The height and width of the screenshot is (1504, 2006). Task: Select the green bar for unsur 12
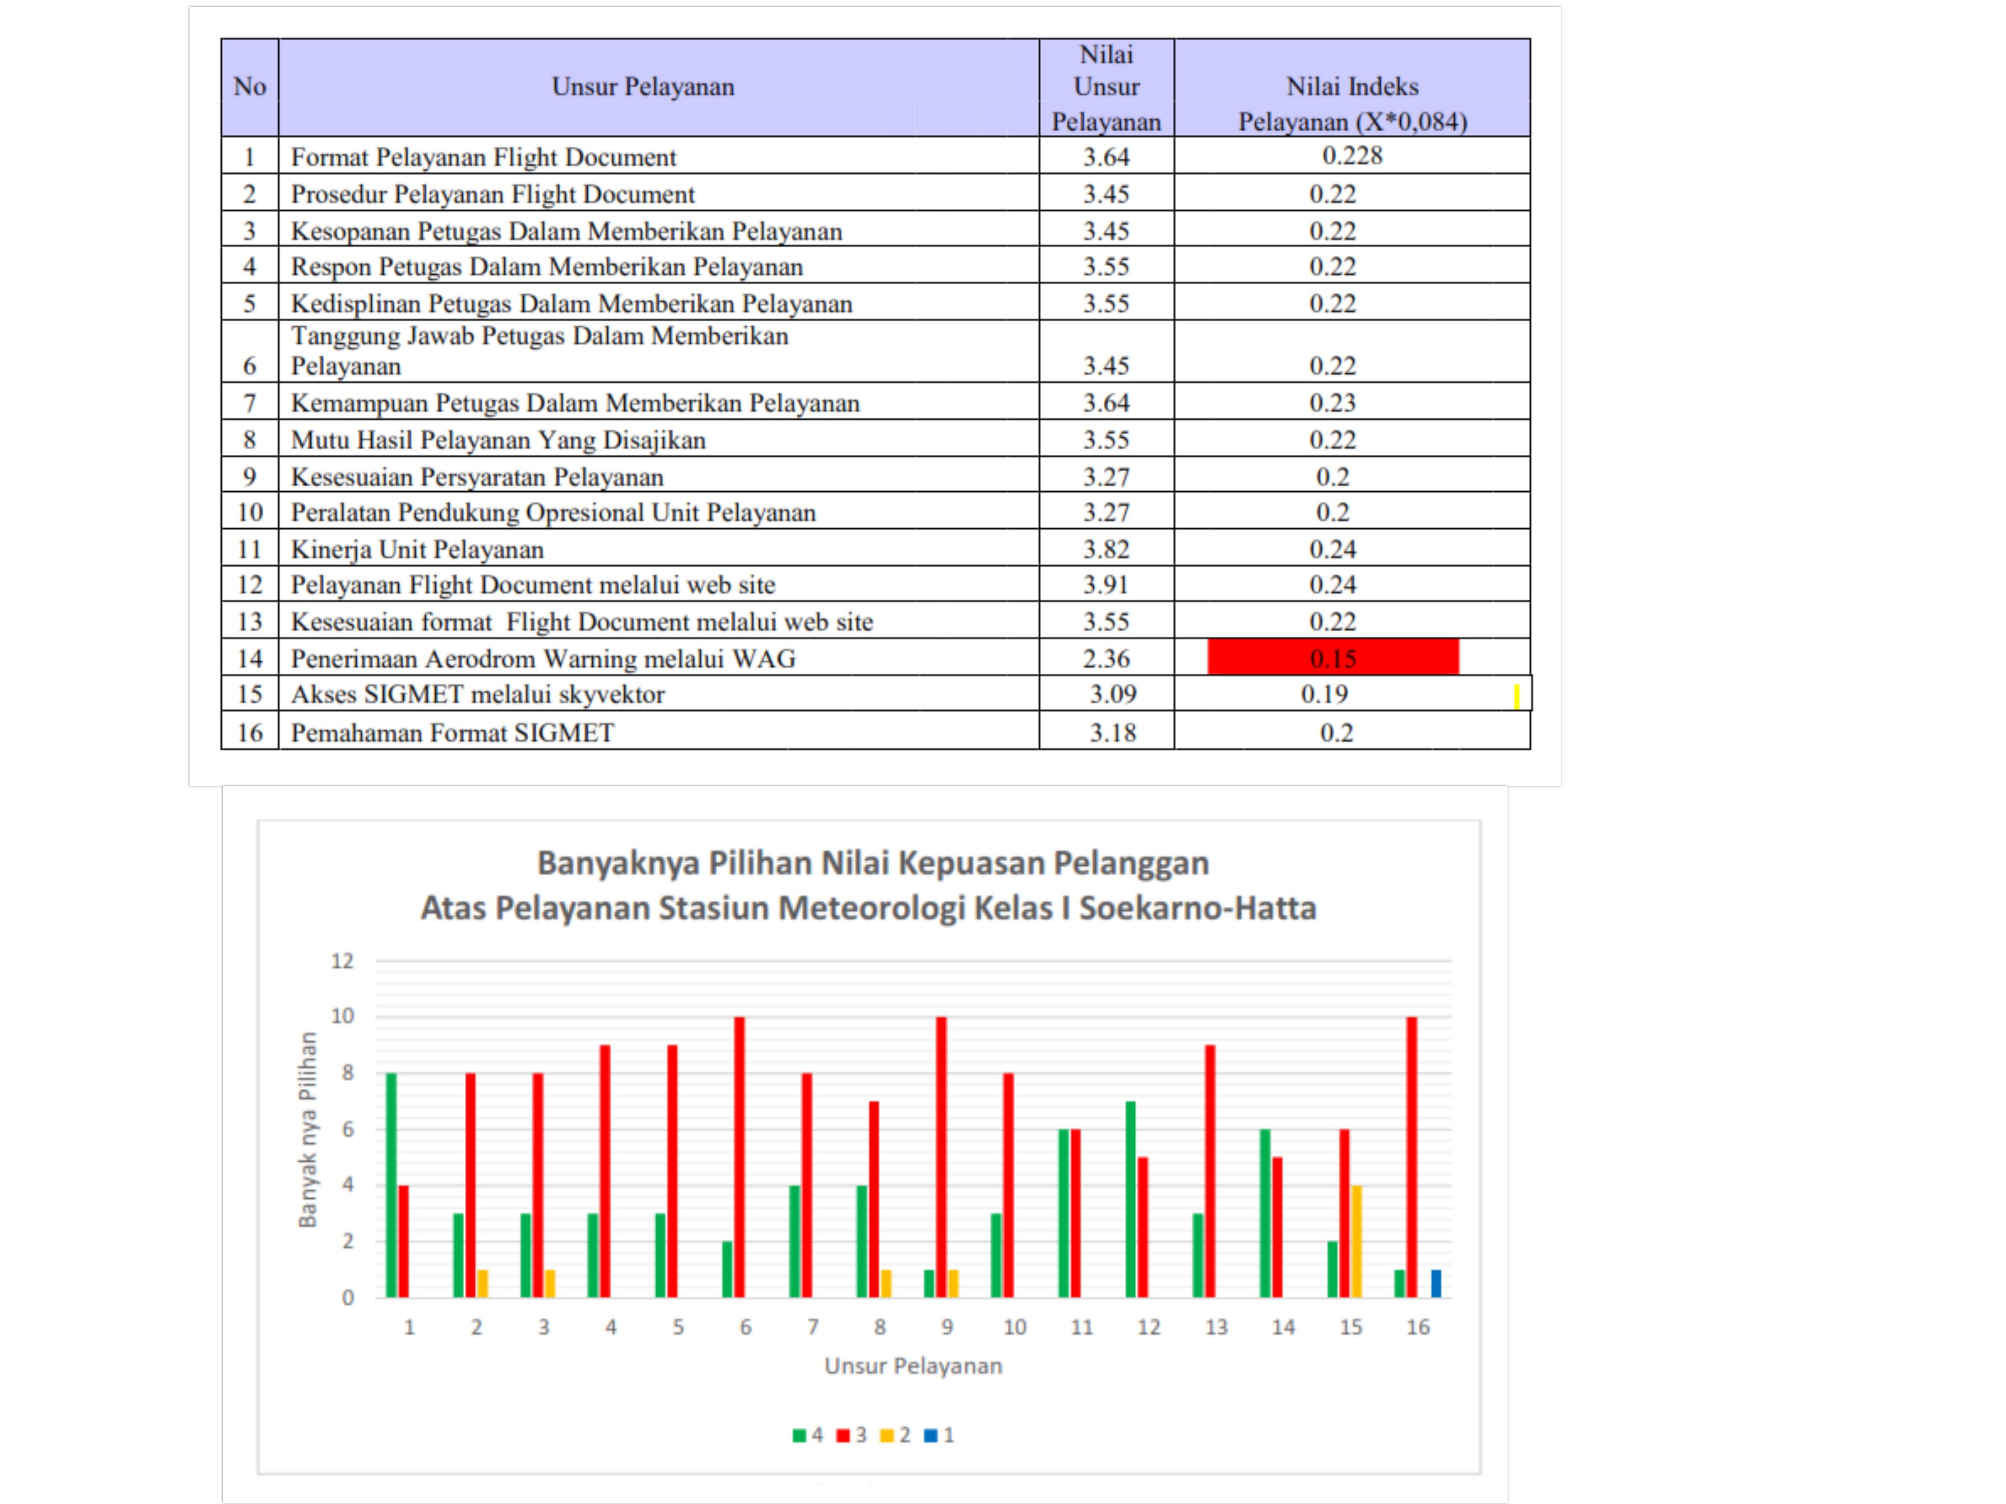click(x=1130, y=1199)
